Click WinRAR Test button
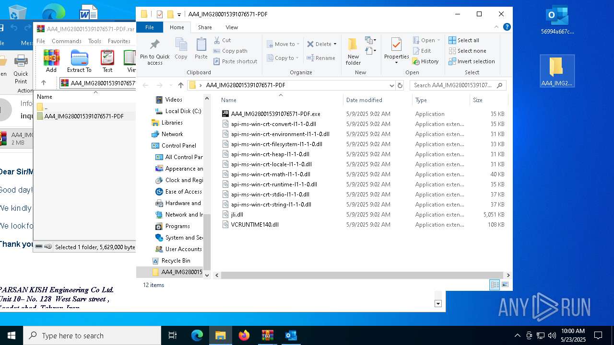Viewport: 614px width, 345px height. tap(107, 61)
